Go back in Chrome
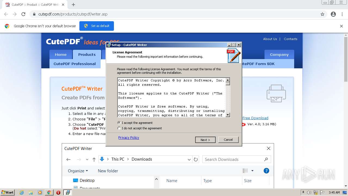 pos(6,14)
